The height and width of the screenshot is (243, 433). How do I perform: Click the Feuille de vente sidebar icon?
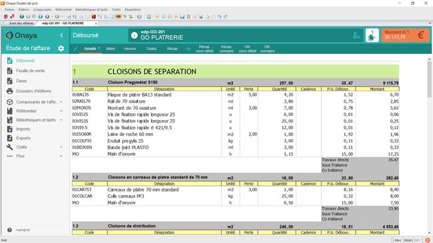click(x=10, y=71)
